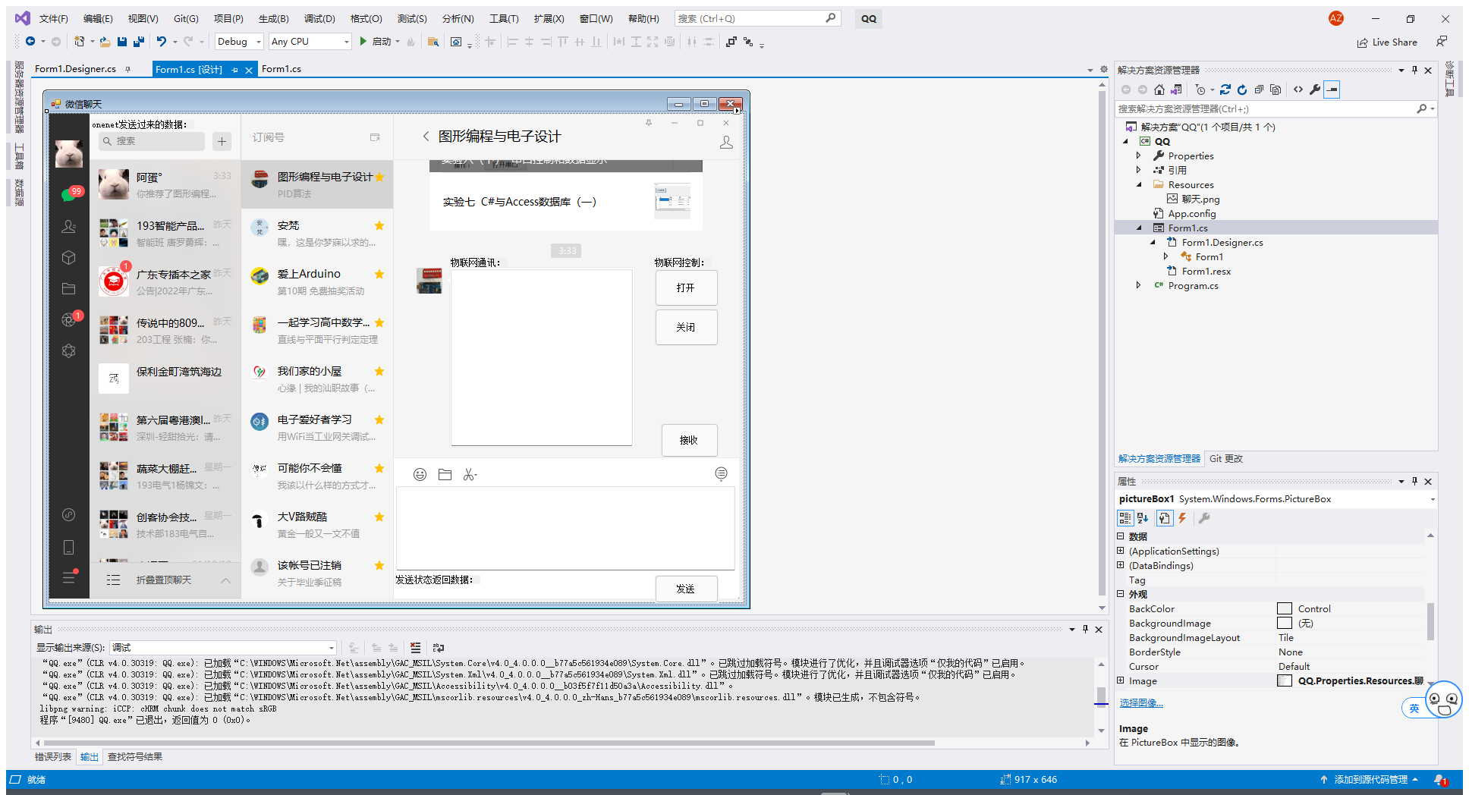Click the Image property thumbnail swatch
This screenshot has width=1469, height=795.
[1285, 680]
